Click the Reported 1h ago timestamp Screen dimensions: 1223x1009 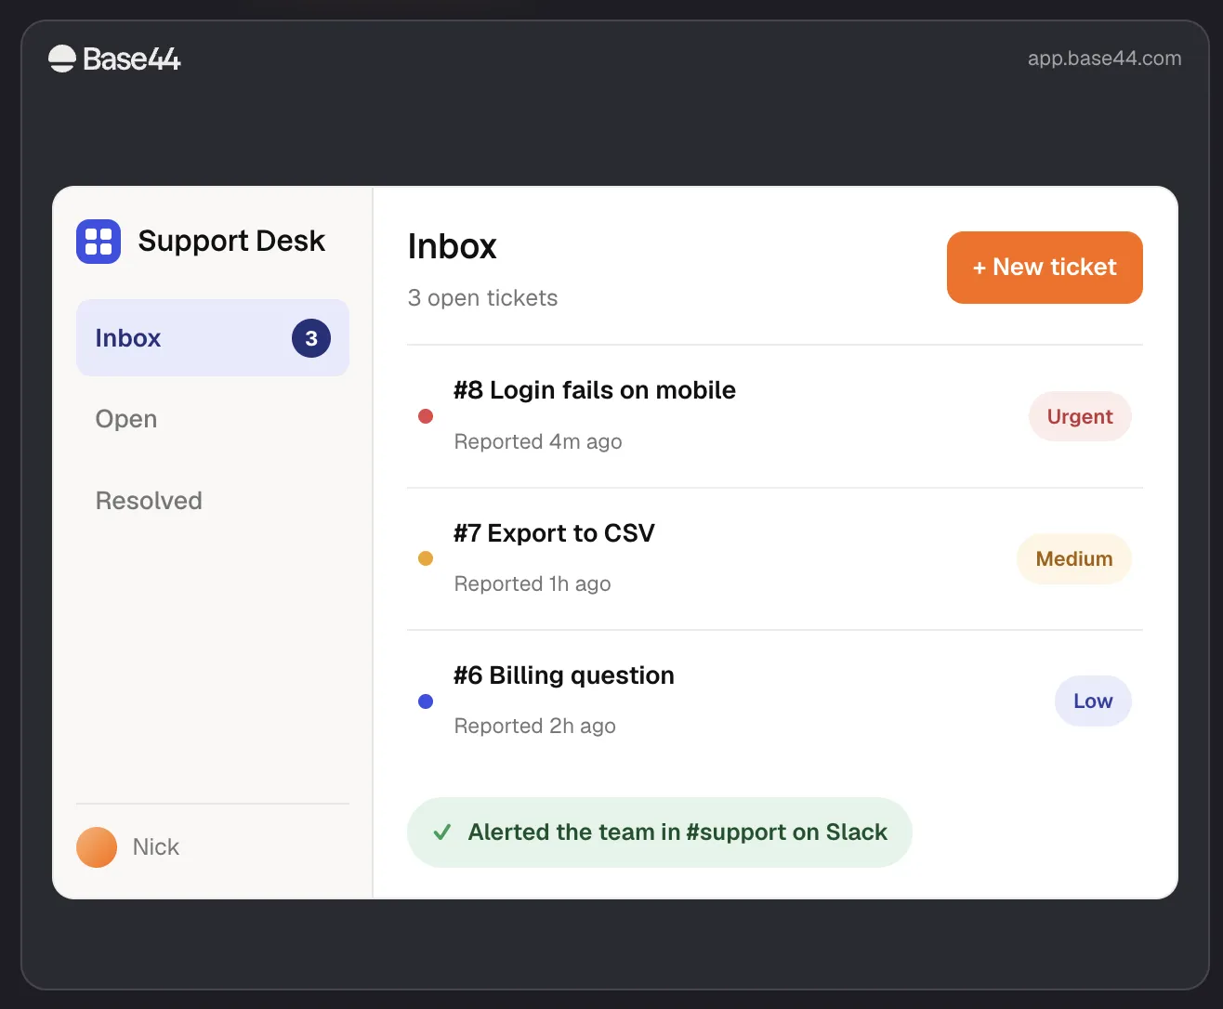533,584
